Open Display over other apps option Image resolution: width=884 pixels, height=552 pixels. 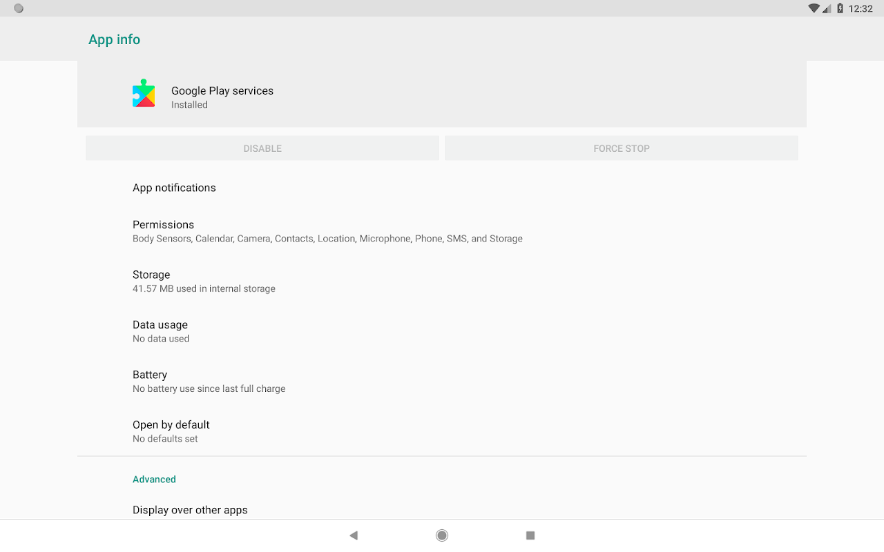[442, 510]
